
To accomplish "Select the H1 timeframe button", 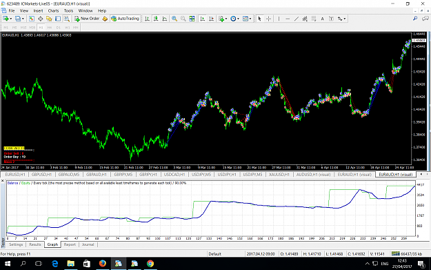I will (41, 28).
